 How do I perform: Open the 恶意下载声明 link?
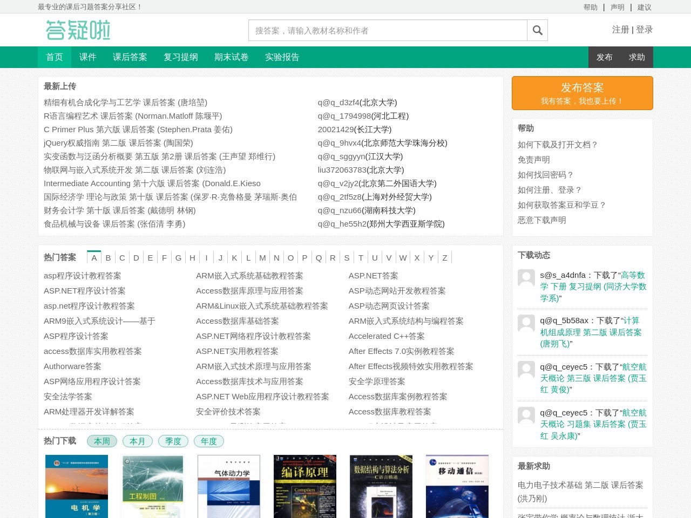[542, 220]
